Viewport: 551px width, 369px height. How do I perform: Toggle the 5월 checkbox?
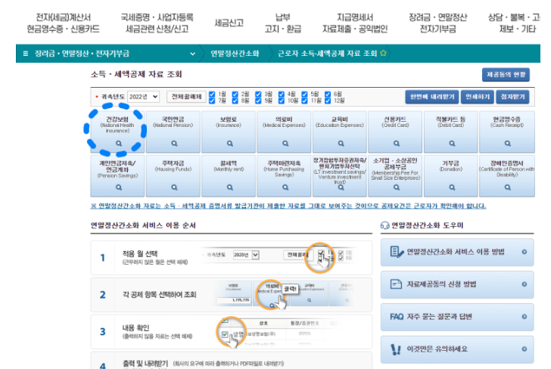(305, 94)
